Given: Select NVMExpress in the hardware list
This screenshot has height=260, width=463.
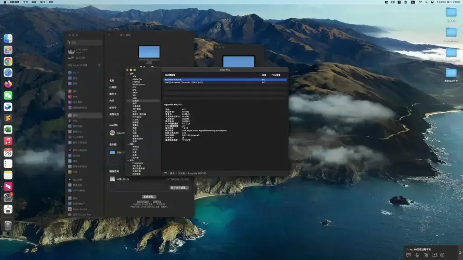Looking at the screenshot, I should click(138, 84).
